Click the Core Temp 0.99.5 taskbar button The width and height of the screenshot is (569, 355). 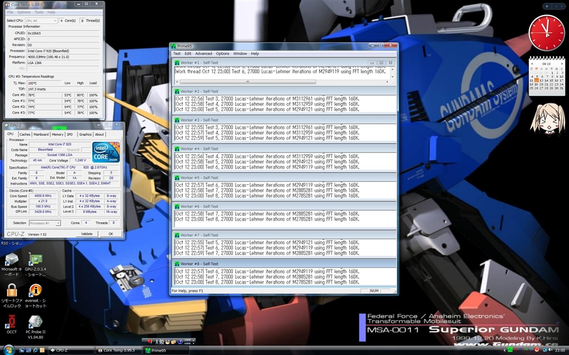tap(118, 351)
